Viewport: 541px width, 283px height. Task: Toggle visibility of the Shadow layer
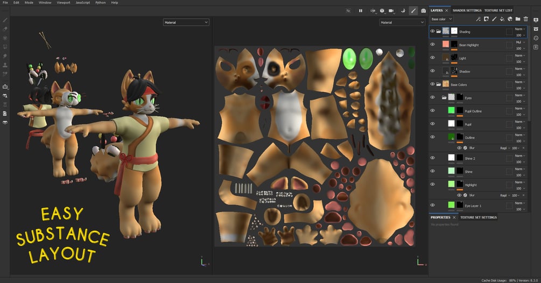pos(432,70)
